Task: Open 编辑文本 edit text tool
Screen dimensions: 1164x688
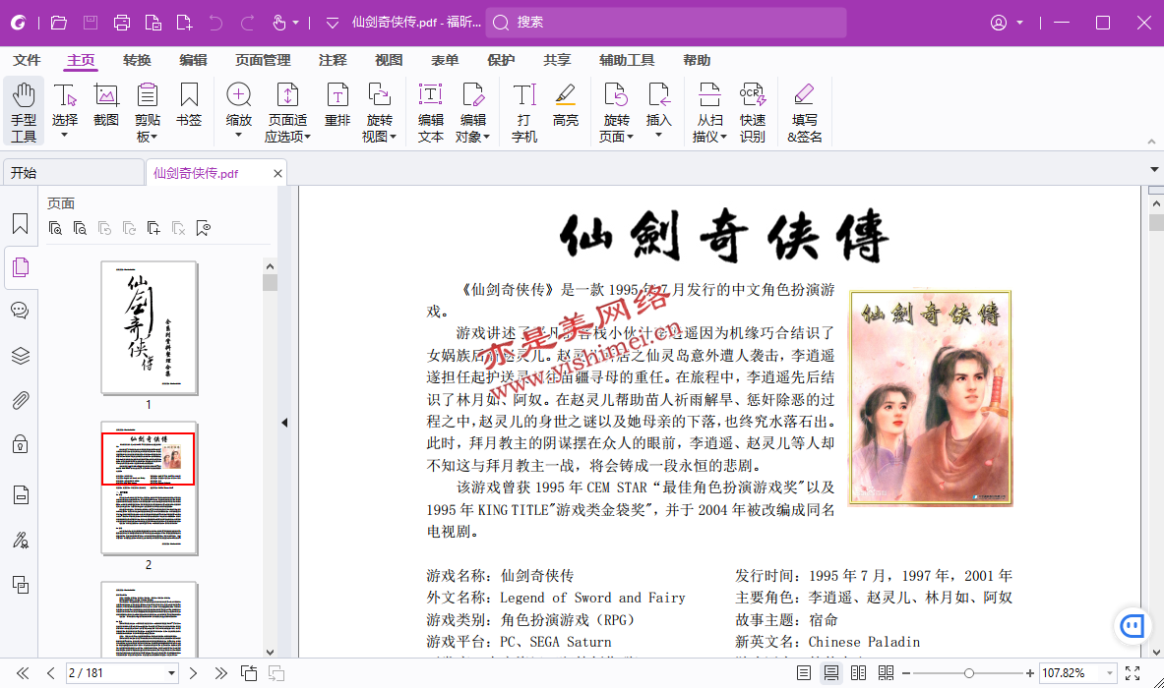Action: coord(431,111)
